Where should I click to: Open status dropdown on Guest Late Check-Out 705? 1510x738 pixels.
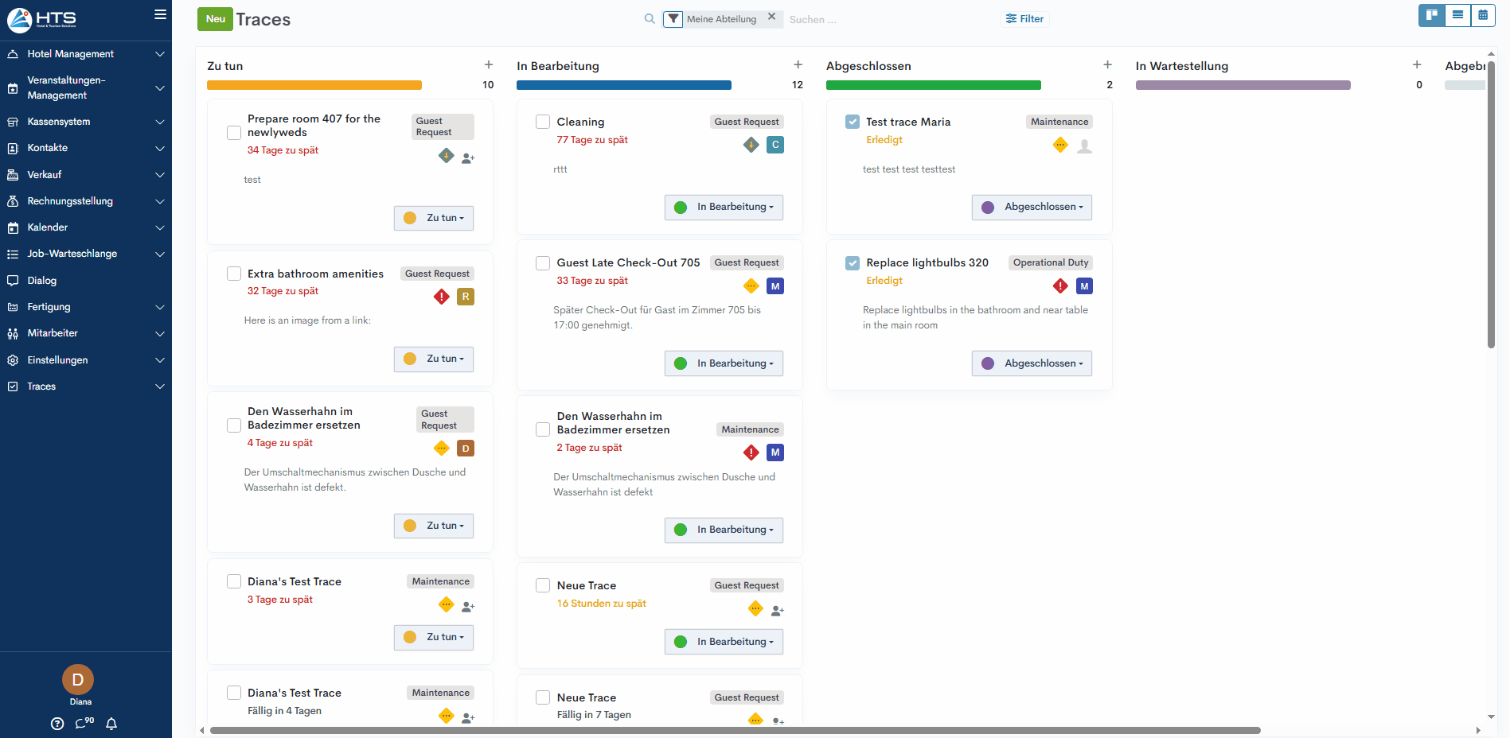(x=724, y=363)
